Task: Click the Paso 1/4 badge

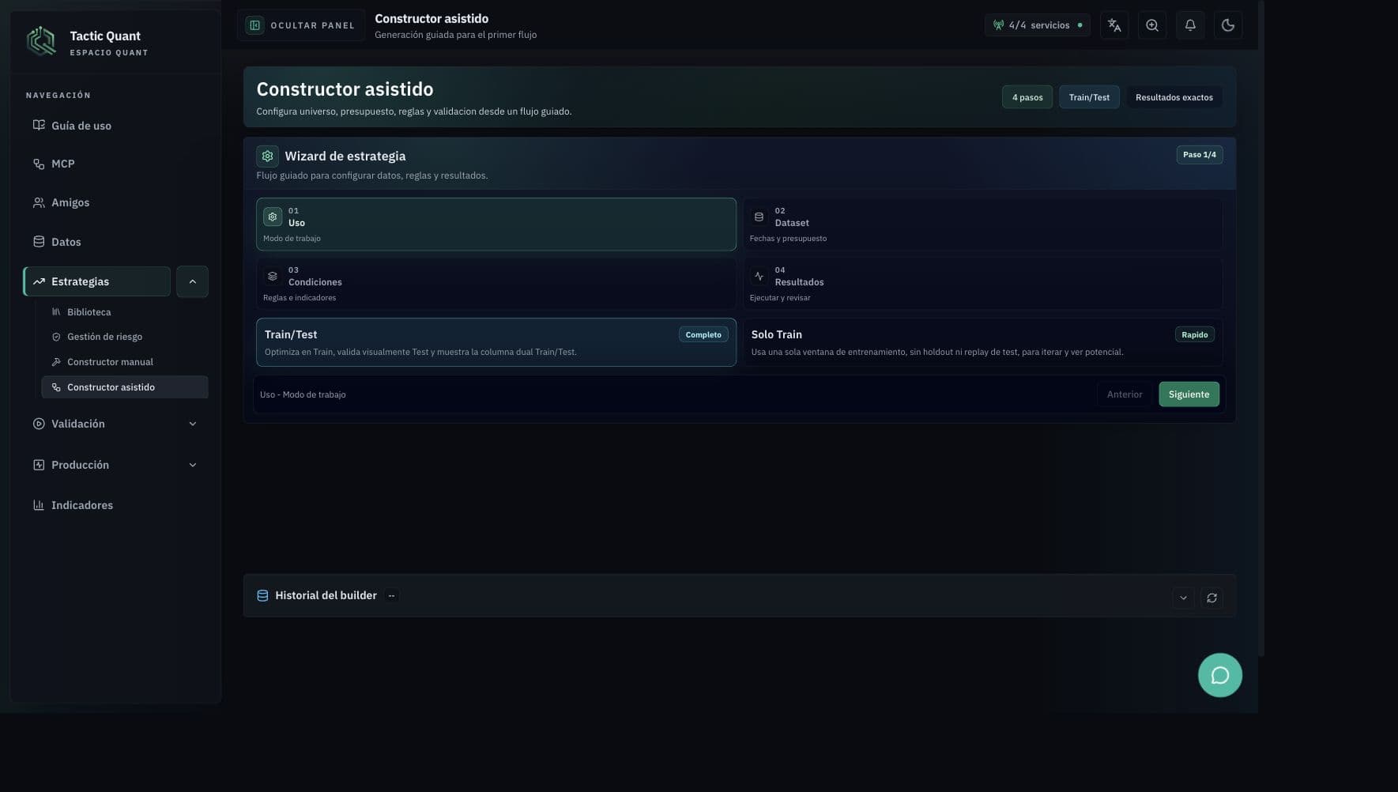Action: pos(1199,155)
